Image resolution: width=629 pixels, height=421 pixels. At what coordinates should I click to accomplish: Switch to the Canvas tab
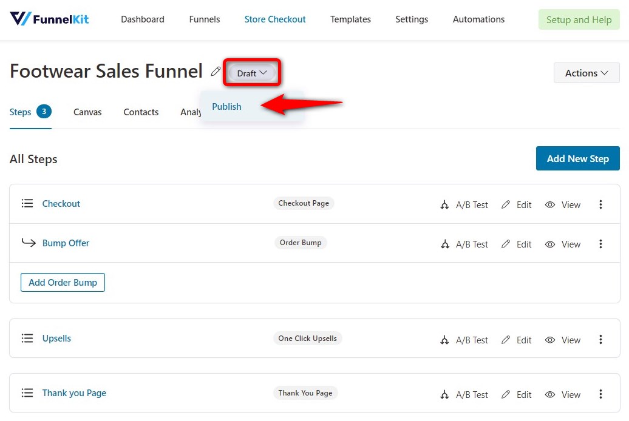coord(87,112)
